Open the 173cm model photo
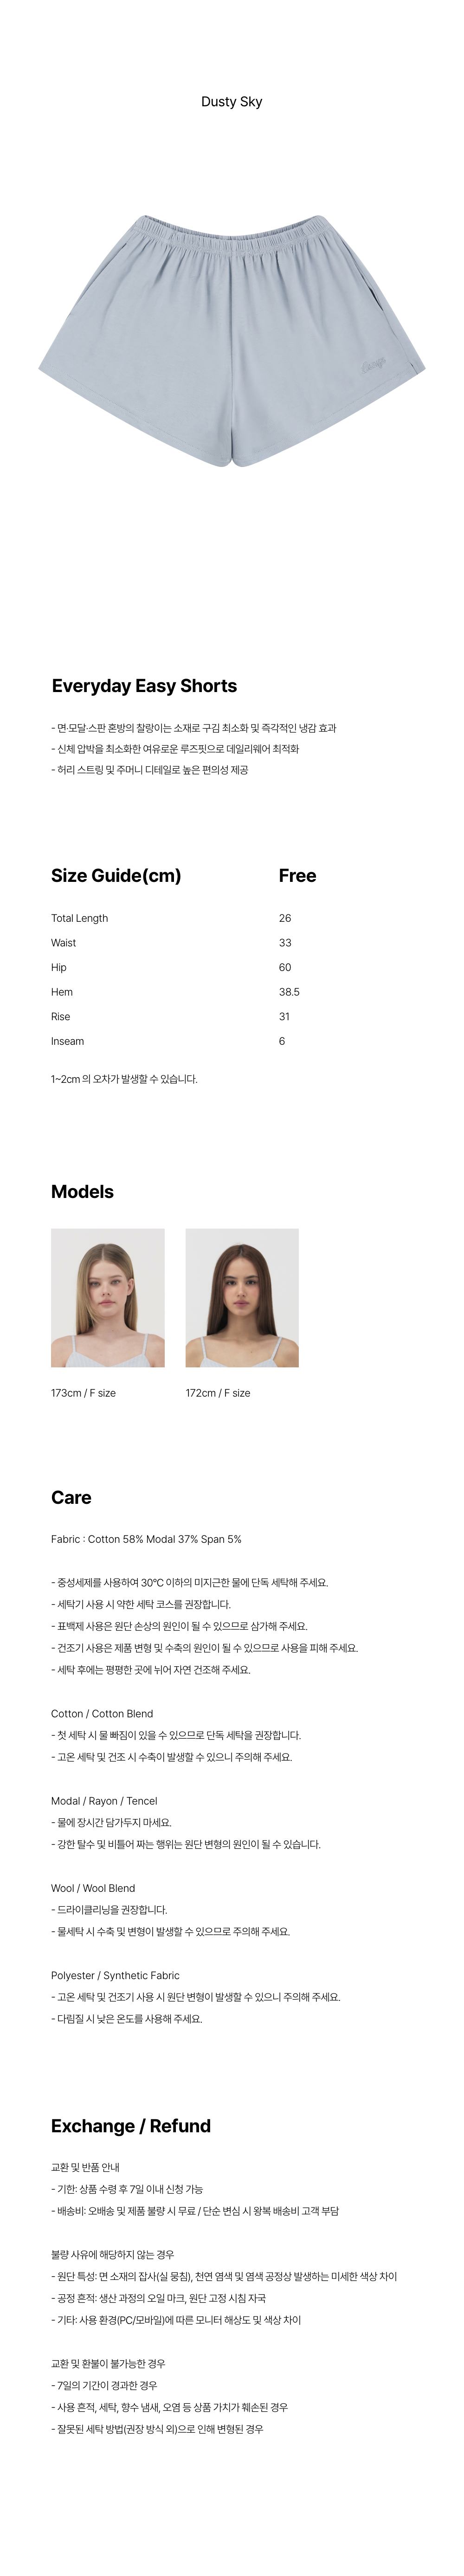Image resolution: width=464 pixels, height=2576 pixels. (x=108, y=1298)
